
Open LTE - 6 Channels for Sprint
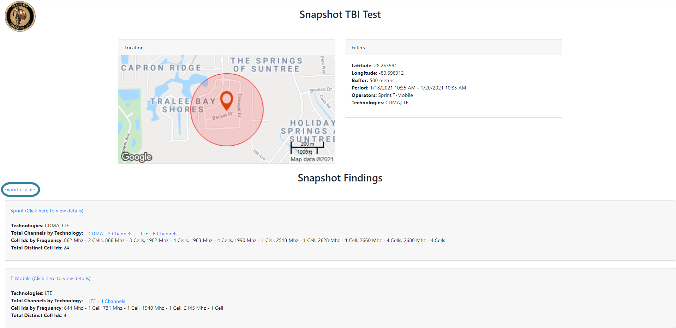(159, 234)
